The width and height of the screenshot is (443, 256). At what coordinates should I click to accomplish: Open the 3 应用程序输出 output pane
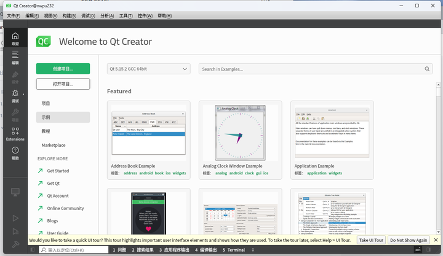click(175, 250)
